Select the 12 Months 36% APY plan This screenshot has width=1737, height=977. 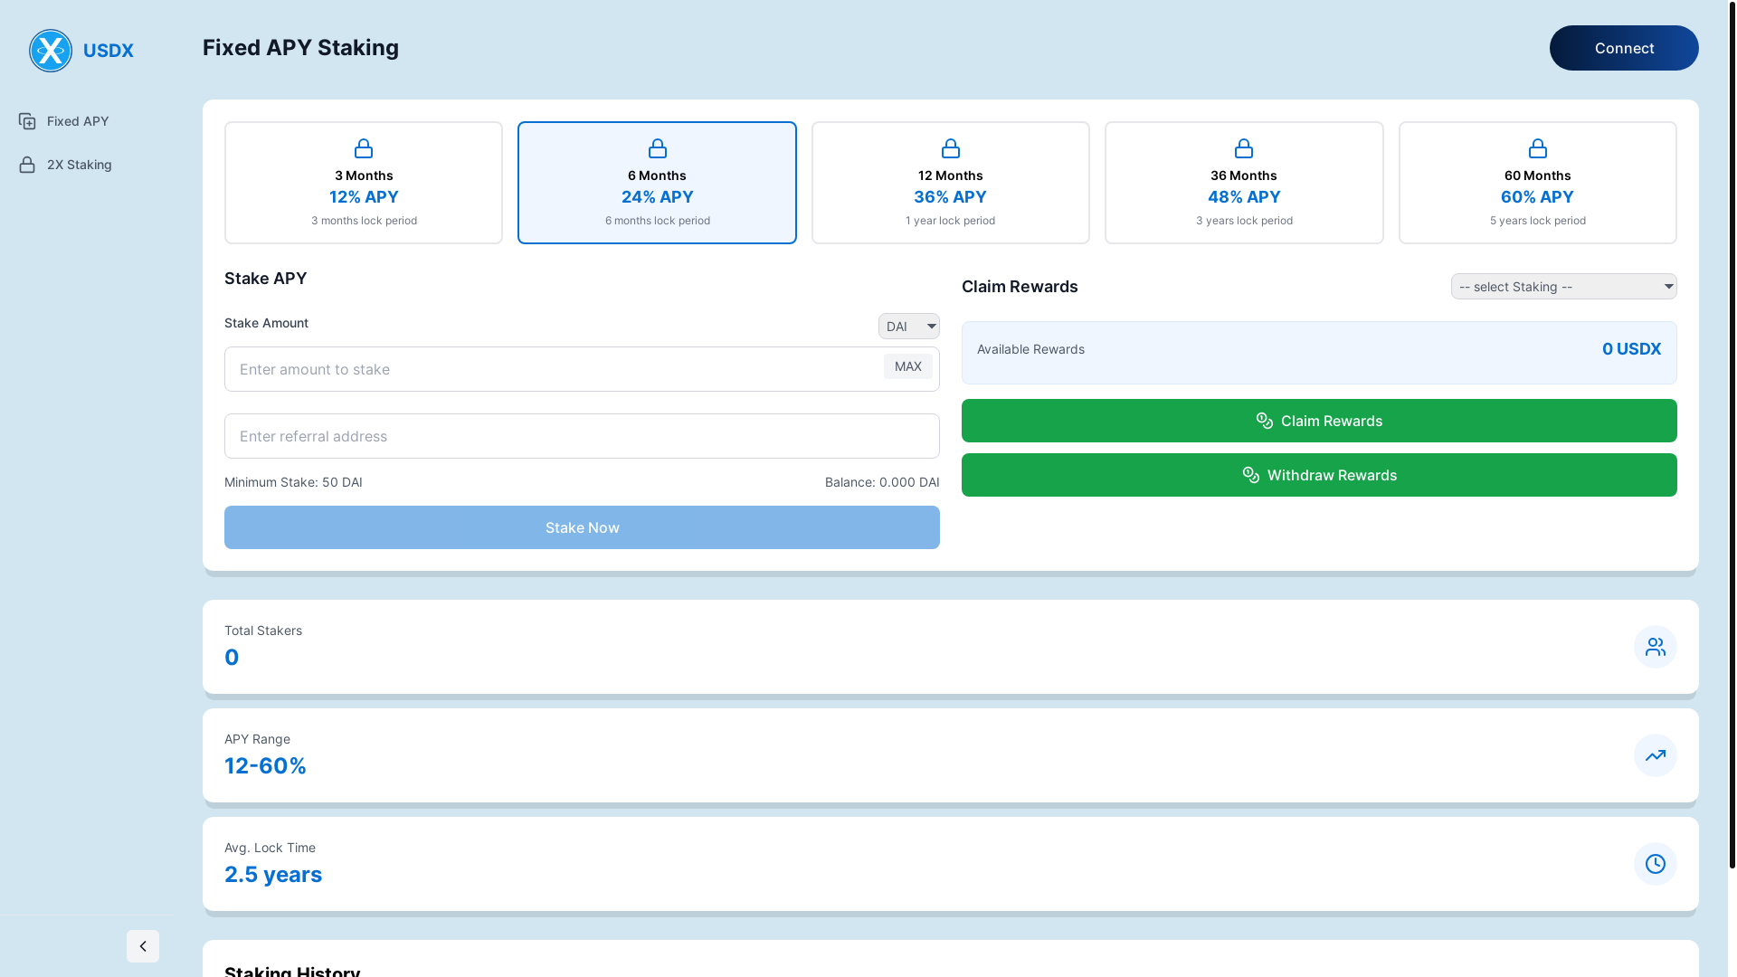[x=951, y=183]
